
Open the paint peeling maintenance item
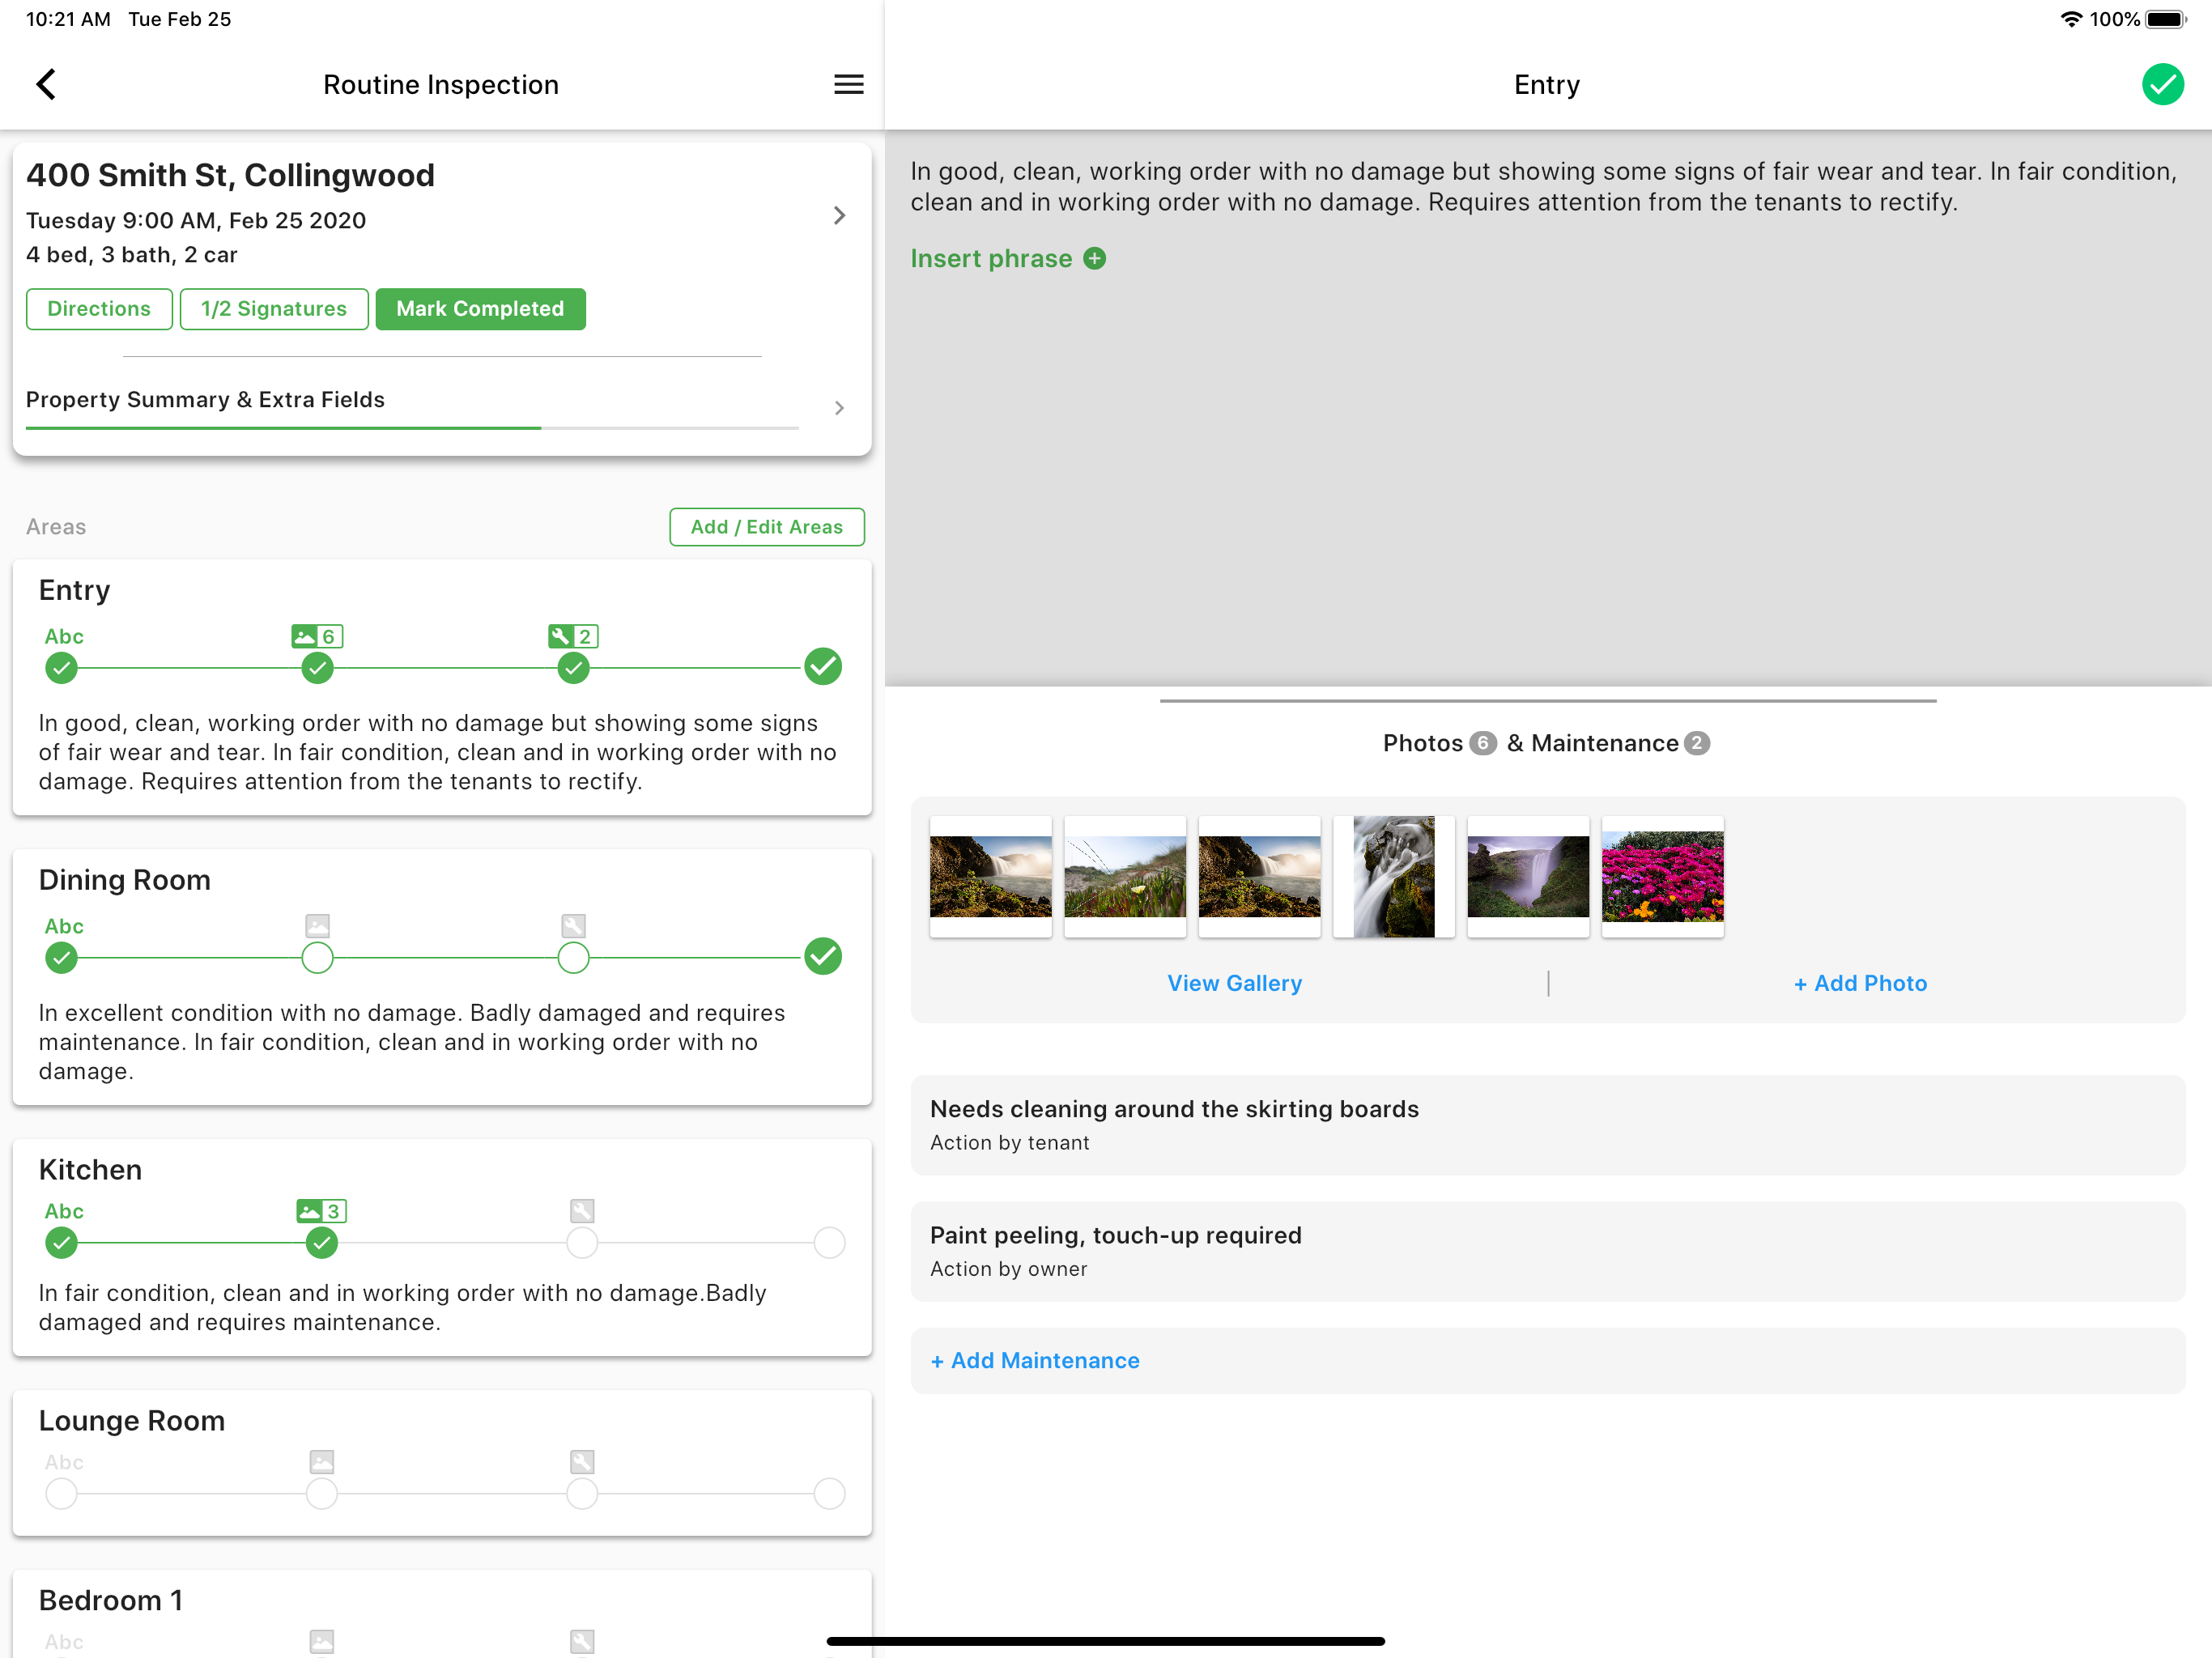1547,1251
